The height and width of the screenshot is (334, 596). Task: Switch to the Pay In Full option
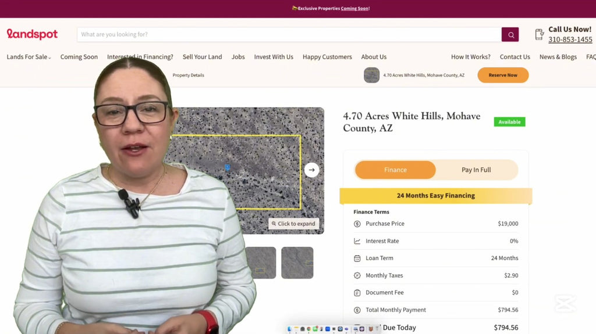click(476, 170)
